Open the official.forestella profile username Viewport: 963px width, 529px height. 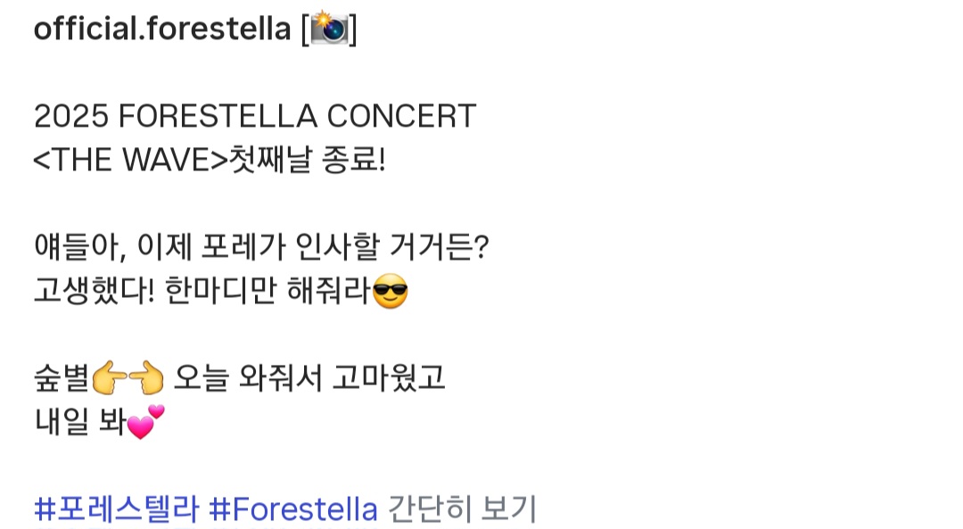point(162,29)
